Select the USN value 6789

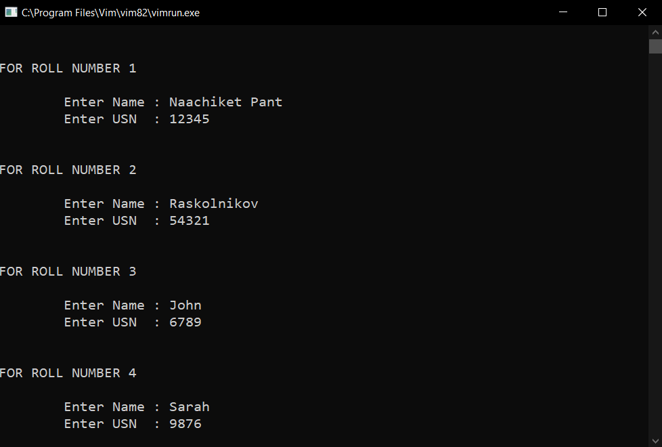tap(185, 322)
